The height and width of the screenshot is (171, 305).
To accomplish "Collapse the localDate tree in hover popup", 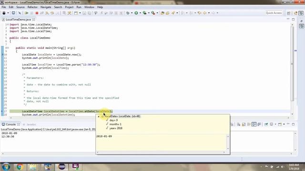I will [x=99, y=116].
